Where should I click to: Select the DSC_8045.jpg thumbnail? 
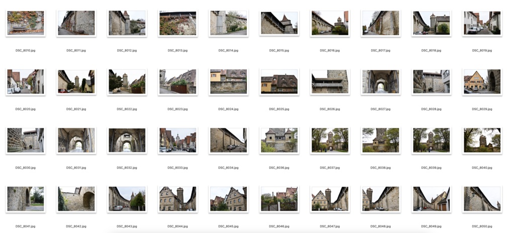point(228,199)
